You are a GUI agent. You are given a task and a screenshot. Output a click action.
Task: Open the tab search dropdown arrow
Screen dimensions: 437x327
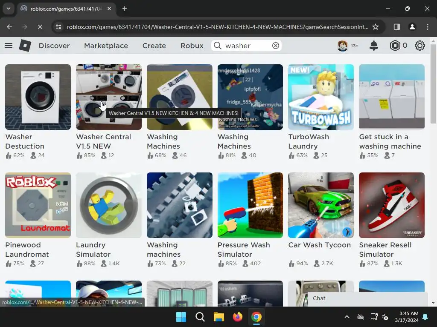pyautogui.click(x=9, y=9)
